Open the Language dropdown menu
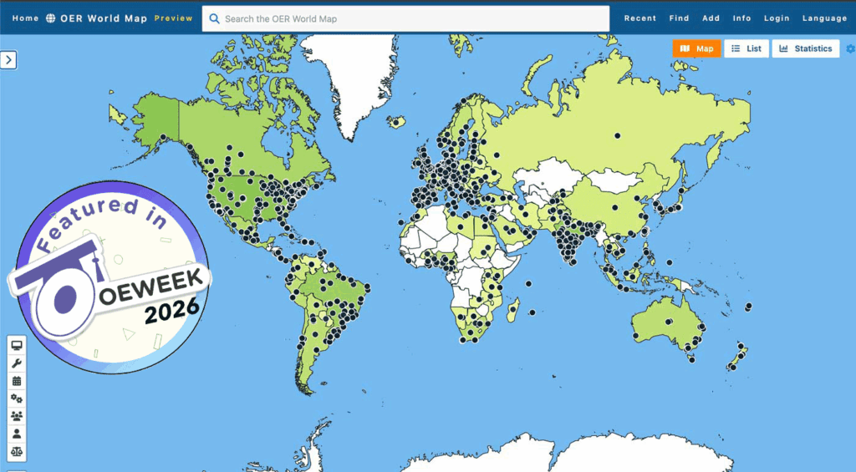The image size is (856, 472). tap(824, 18)
